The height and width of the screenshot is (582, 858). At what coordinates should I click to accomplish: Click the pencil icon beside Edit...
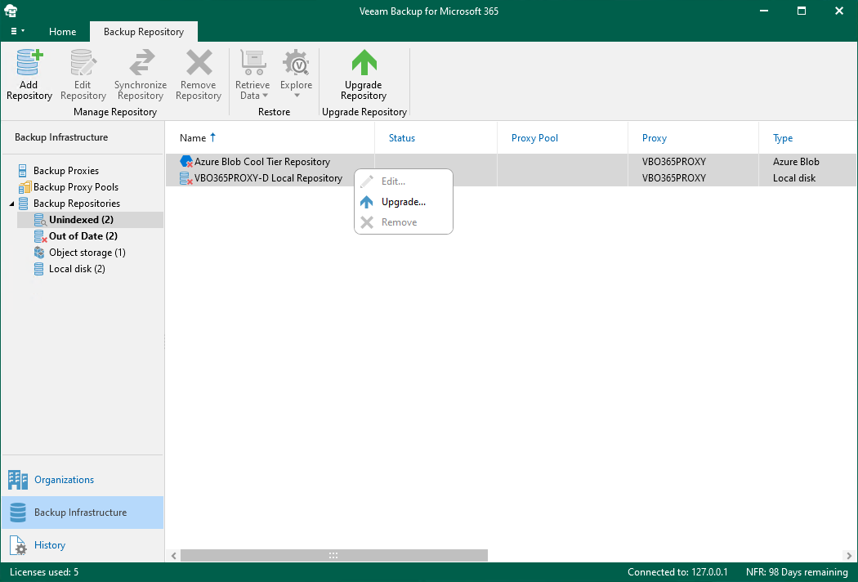[367, 181]
